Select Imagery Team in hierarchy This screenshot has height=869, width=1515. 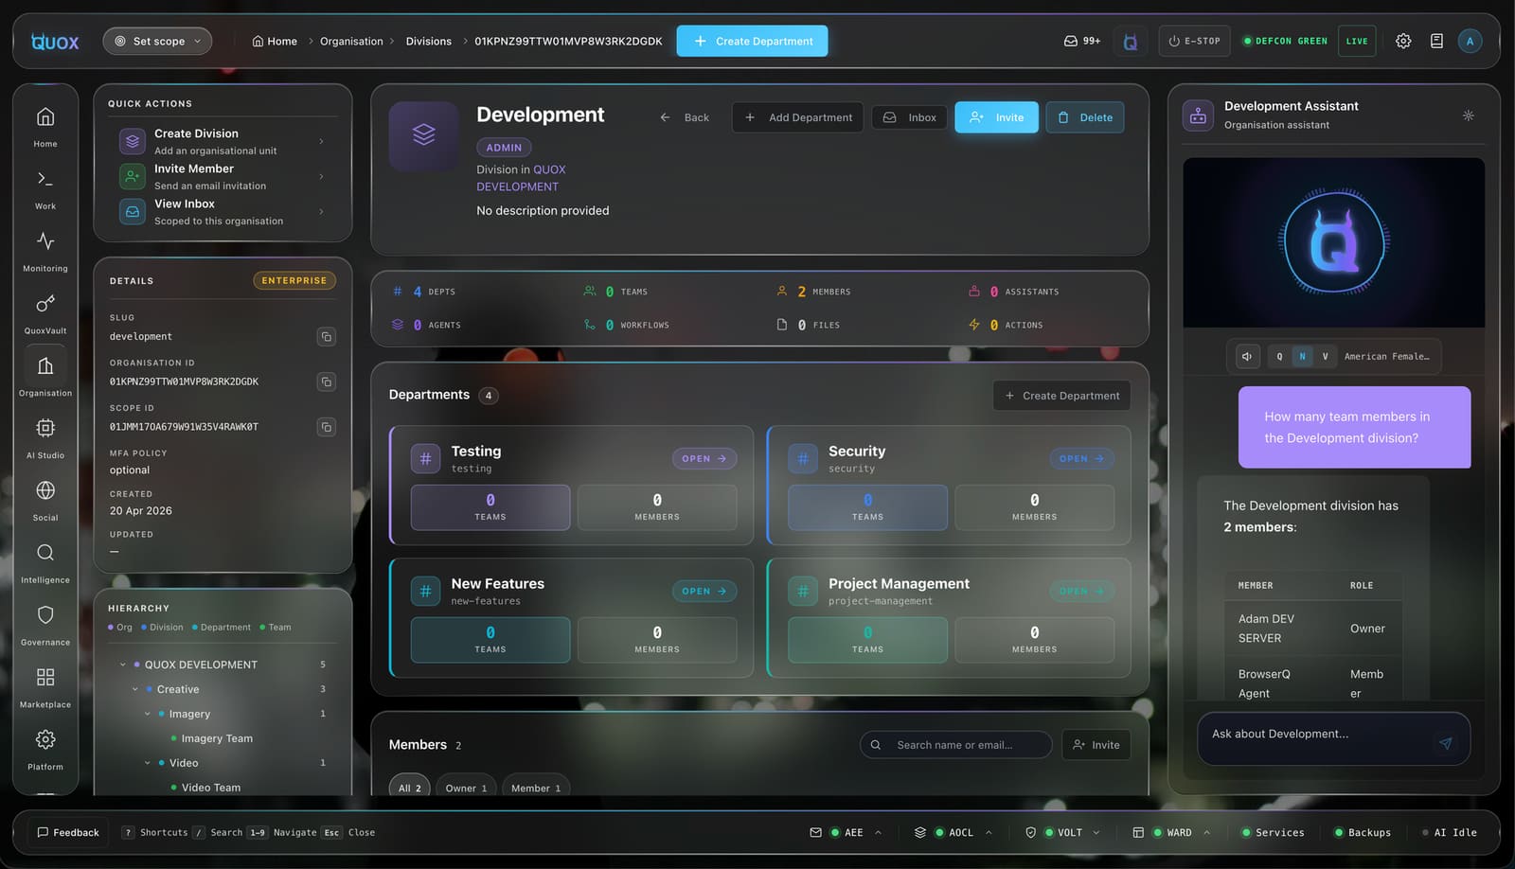[217, 738]
